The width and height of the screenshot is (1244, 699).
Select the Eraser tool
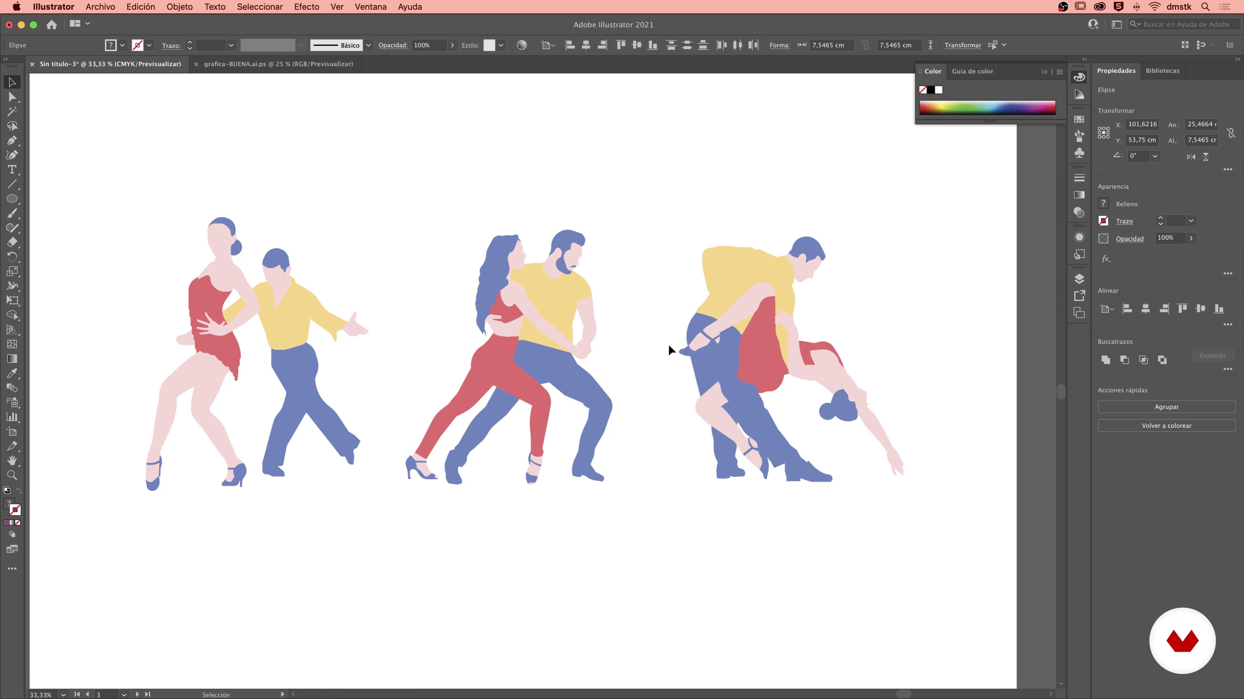pyautogui.click(x=12, y=242)
